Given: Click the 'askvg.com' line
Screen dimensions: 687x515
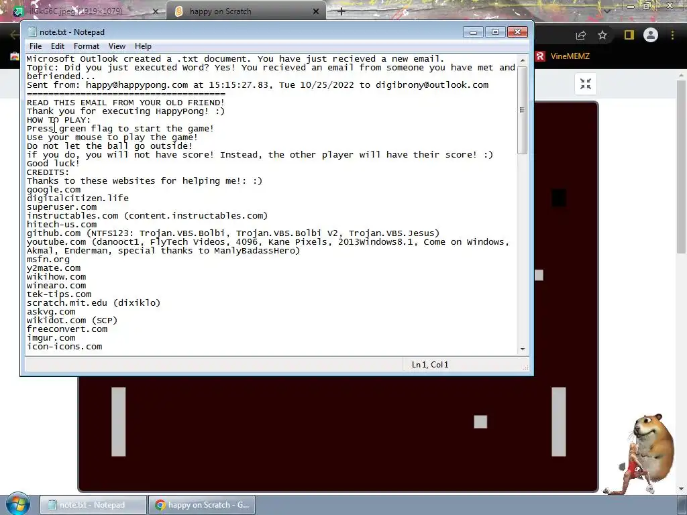Looking at the screenshot, I should [x=51, y=312].
